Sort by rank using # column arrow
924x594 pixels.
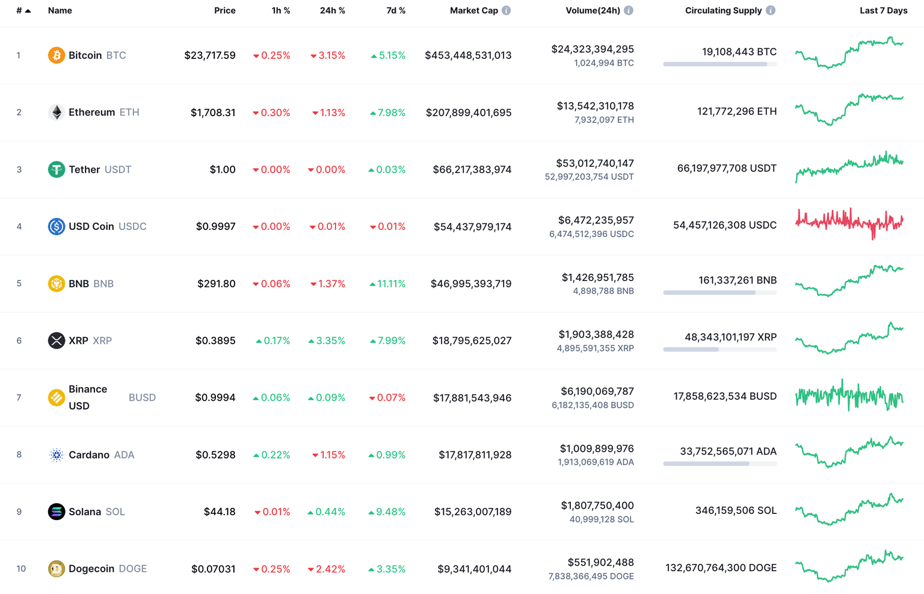coord(28,11)
